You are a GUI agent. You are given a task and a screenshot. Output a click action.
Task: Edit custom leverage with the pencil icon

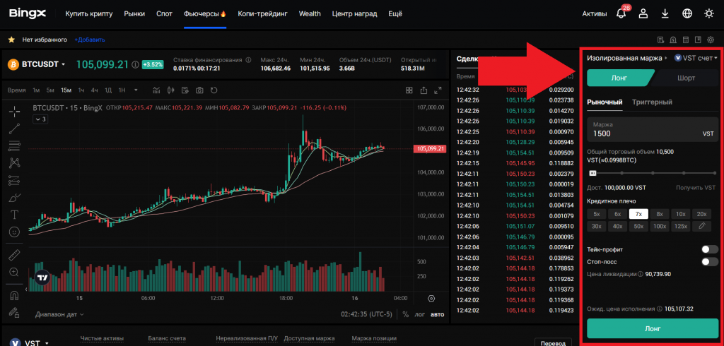click(x=702, y=226)
